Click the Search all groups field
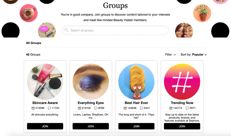This screenshot has width=231, height=136. coord(115,30)
